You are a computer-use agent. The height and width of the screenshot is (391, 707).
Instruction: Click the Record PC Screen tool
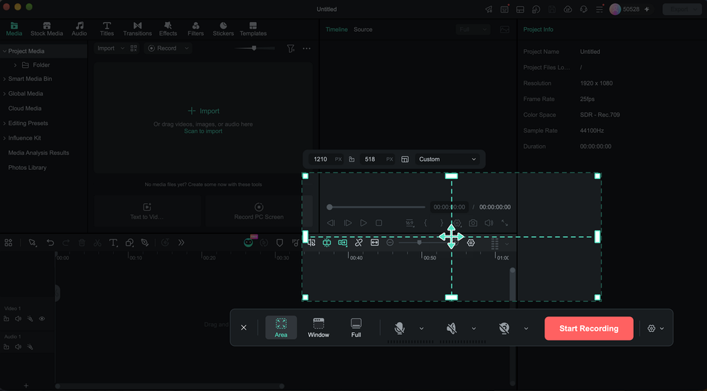tap(259, 211)
